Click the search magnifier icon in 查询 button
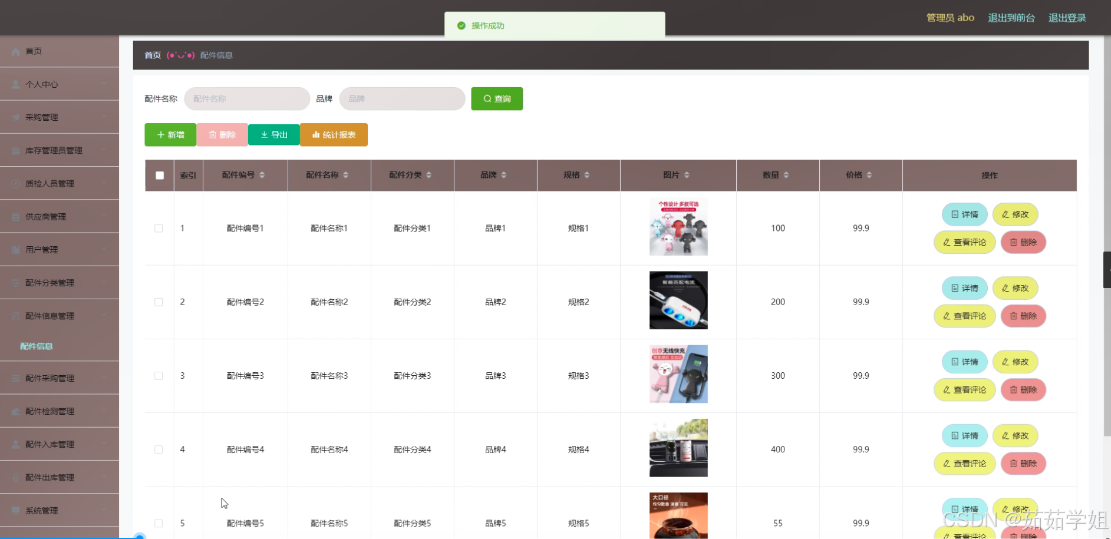 (487, 98)
